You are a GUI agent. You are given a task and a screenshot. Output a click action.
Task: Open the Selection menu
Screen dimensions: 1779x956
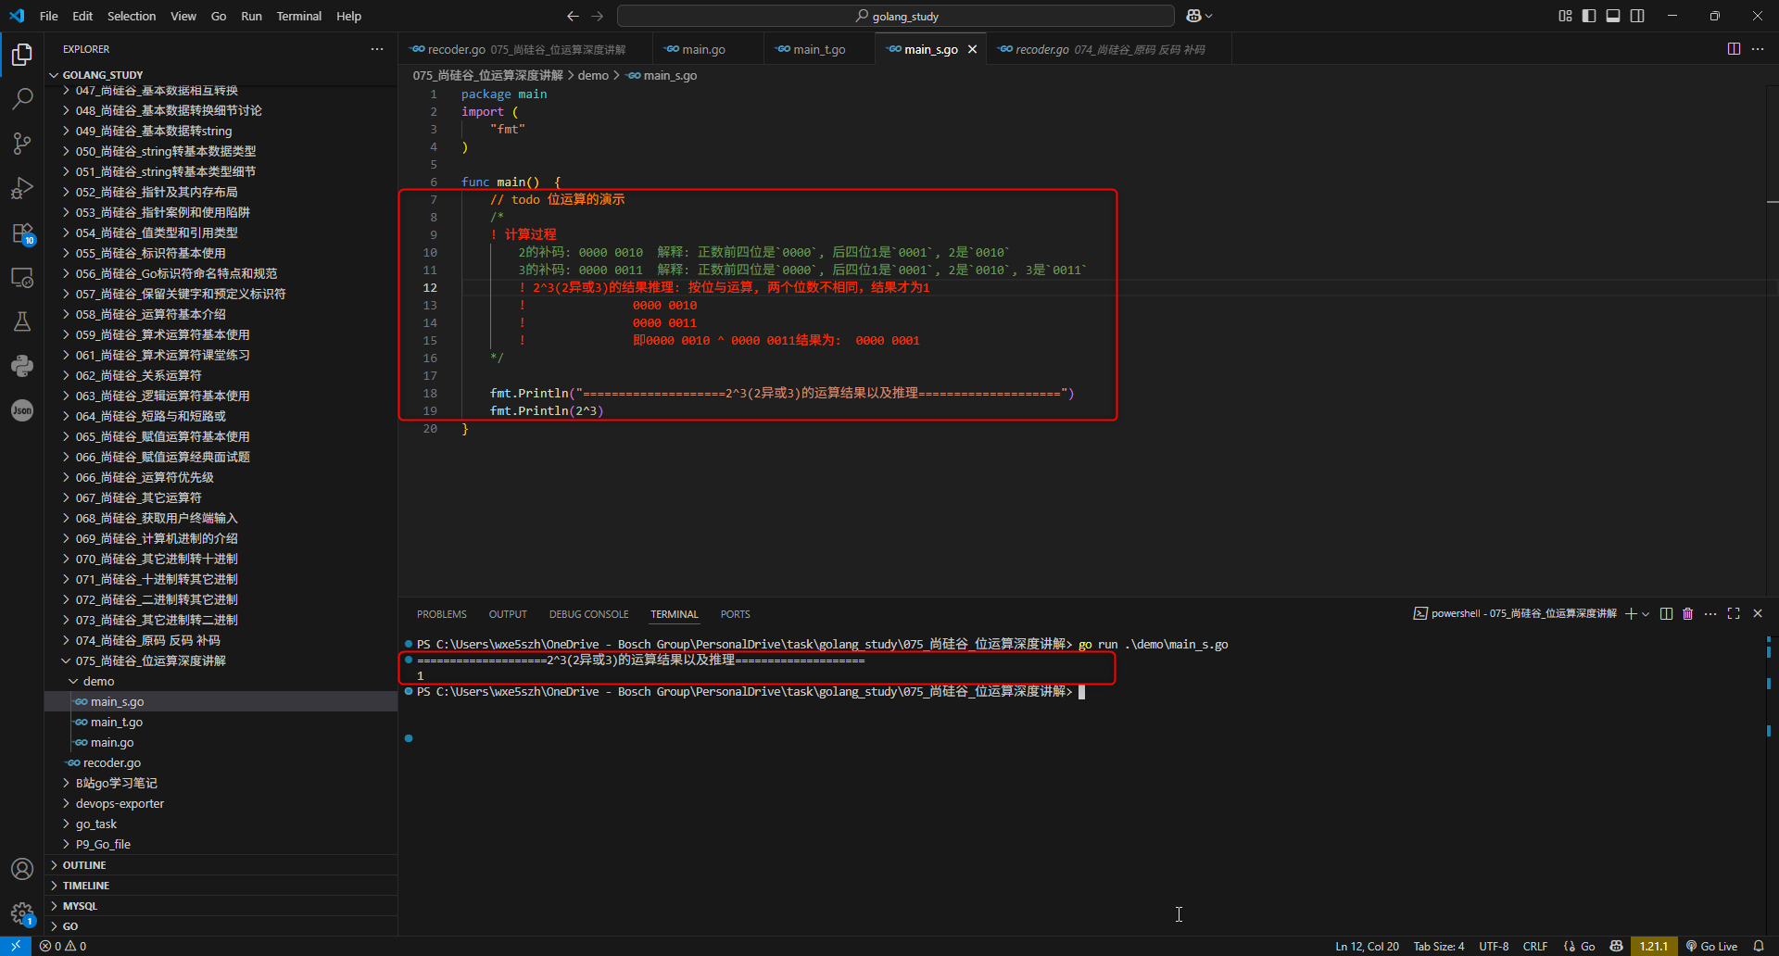coord(132,16)
